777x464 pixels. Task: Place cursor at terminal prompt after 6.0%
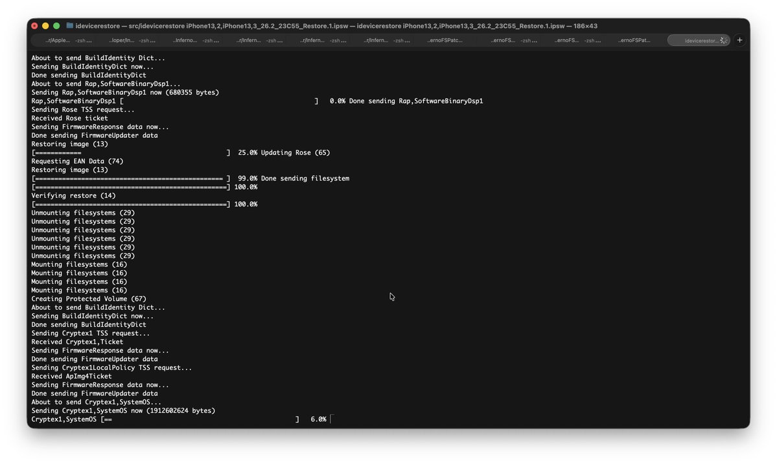331,419
